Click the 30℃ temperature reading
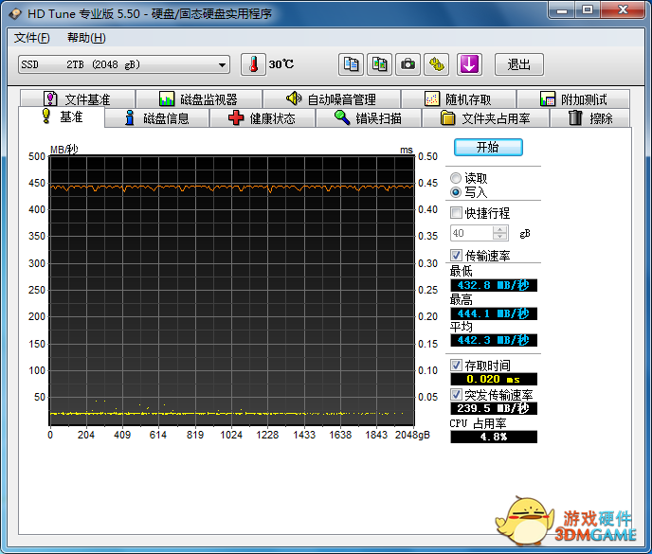This screenshot has width=652, height=554. tap(281, 64)
